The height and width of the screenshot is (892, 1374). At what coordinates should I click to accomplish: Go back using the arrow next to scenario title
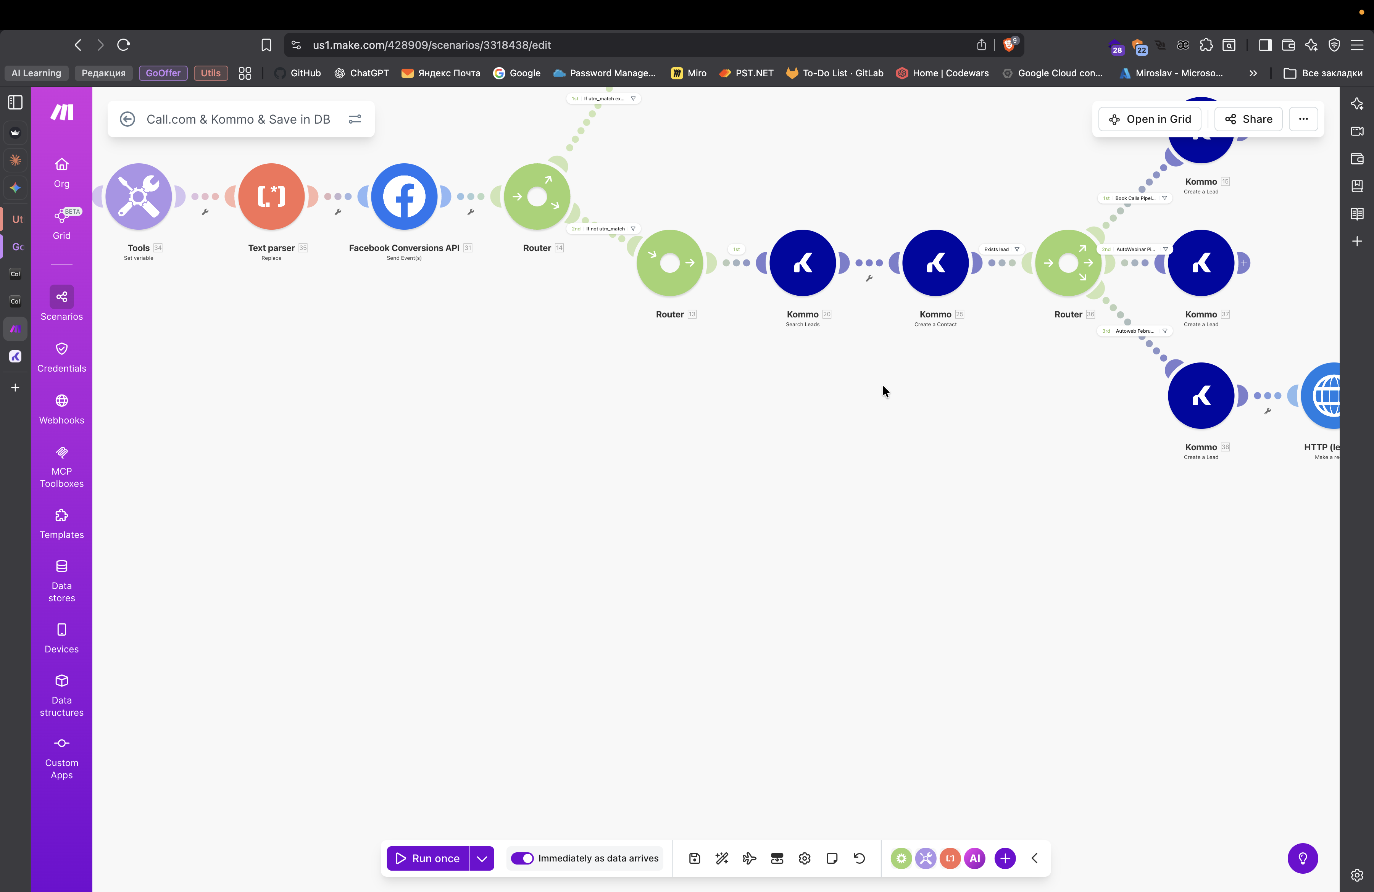[127, 119]
